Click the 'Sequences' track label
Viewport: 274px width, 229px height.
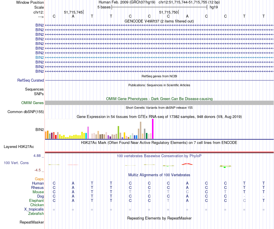[34, 89]
